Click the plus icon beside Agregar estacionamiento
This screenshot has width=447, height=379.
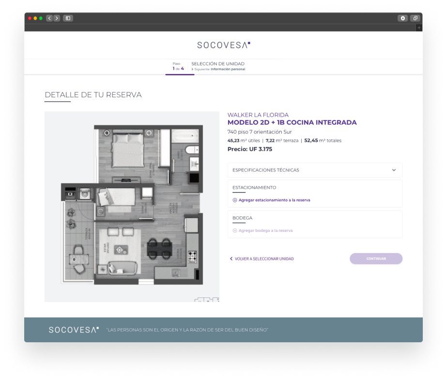pyautogui.click(x=235, y=200)
